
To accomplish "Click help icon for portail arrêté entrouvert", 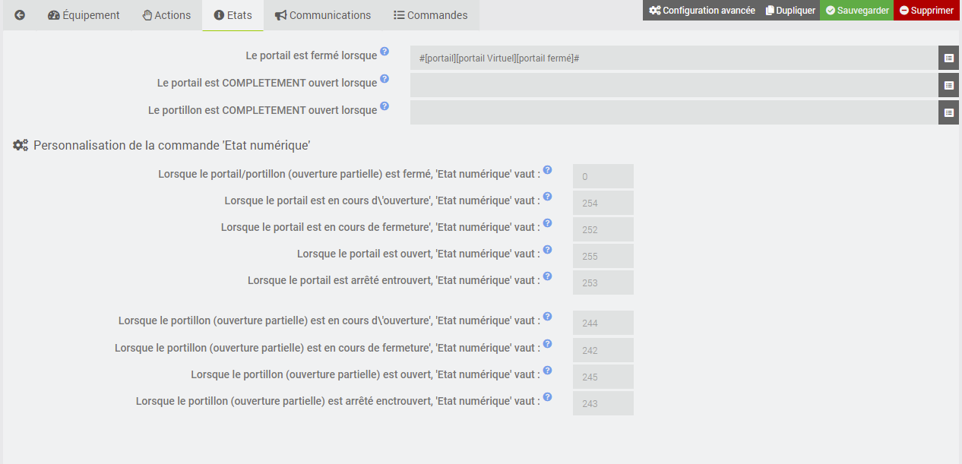I will click(547, 276).
